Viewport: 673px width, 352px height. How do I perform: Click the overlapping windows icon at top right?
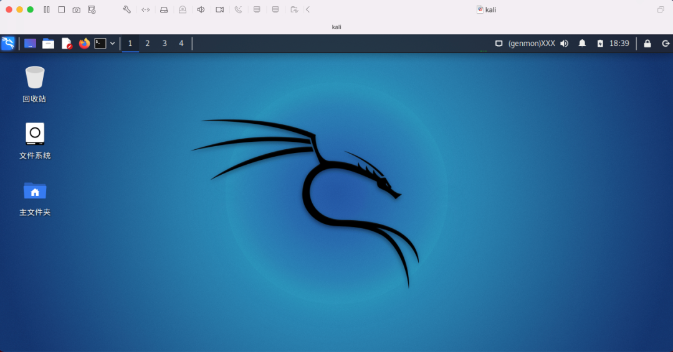tap(661, 9)
